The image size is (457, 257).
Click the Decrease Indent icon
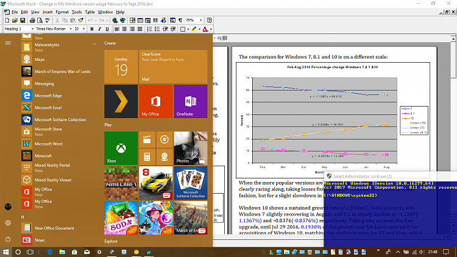[165, 29]
